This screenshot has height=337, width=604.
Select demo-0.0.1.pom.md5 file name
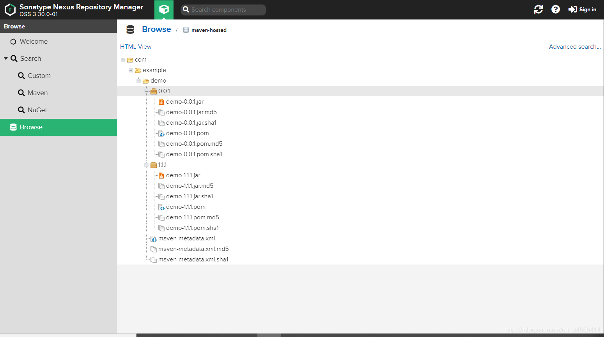click(x=194, y=144)
